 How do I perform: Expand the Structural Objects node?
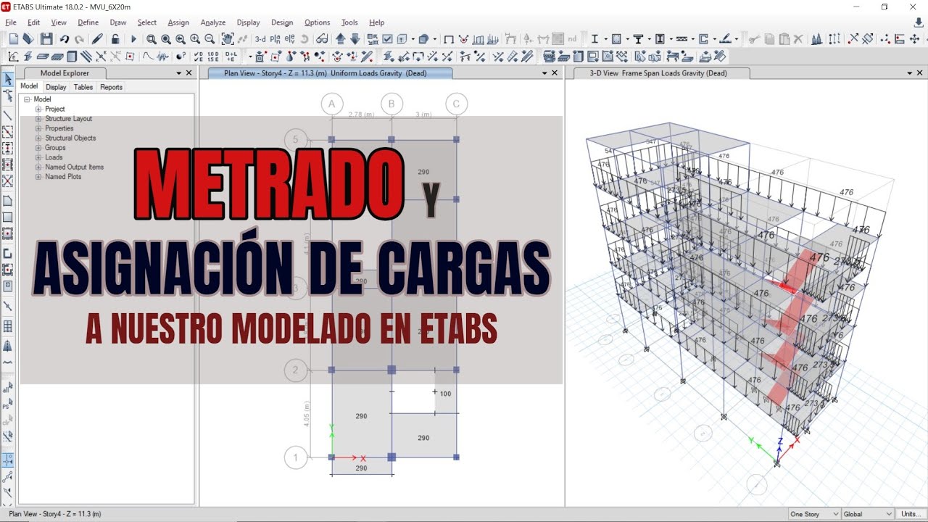pyautogui.click(x=38, y=138)
